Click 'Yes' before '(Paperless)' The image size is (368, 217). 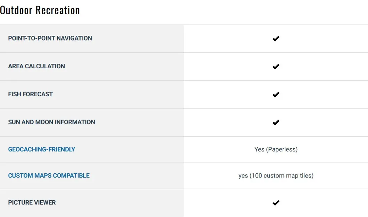coord(259,149)
